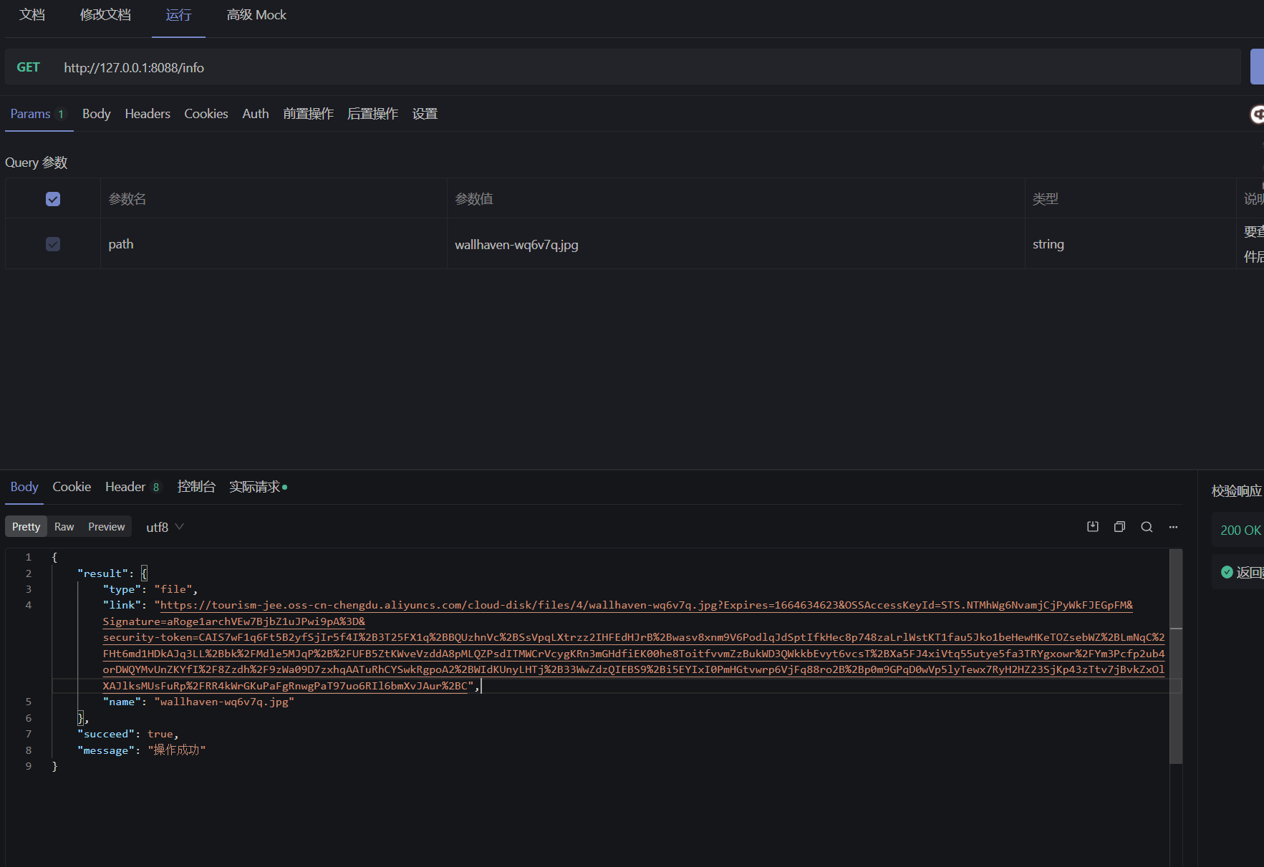Uncheck the path query parameter checkbox

(52, 243)
